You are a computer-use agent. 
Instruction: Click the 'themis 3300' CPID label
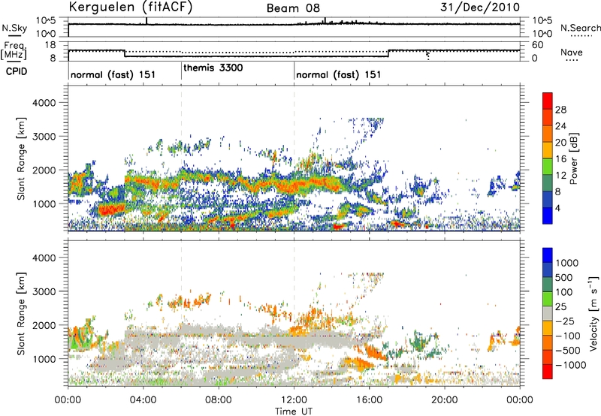[x=213, y=68]
